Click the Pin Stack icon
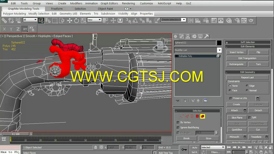The height and width of the screenshot is (154, 274). 177,100
